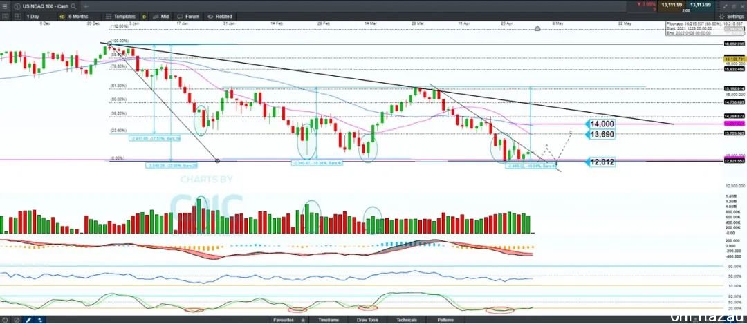This screenshot has height=324, width=747.
Task: Click the (23.60%) Fibonacci level label
Action: [119, 130]
